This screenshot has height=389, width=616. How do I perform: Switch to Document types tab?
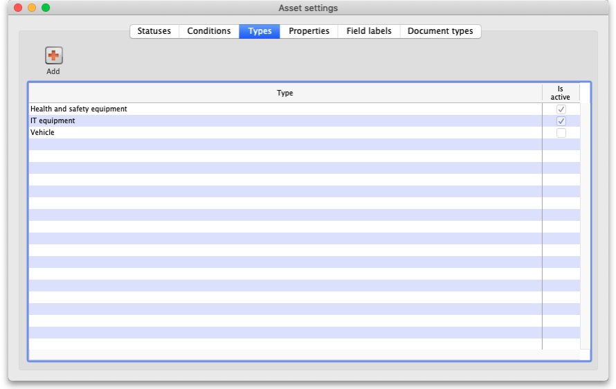pos(440,31)
